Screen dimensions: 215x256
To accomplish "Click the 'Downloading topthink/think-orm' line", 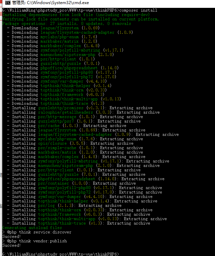I will (57, 90).
